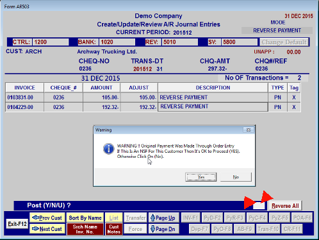Click the REV field showing 5010
This screenshot has width=319, height=240.
coord(180,42)
